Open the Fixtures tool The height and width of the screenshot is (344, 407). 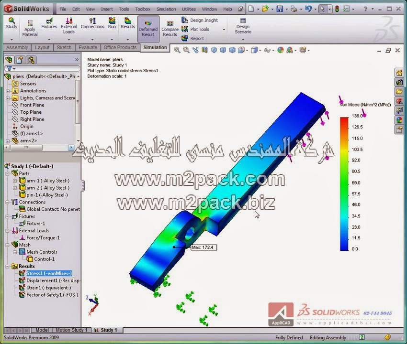49,23
